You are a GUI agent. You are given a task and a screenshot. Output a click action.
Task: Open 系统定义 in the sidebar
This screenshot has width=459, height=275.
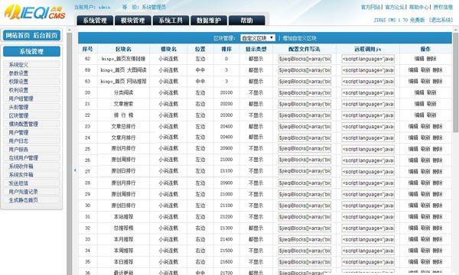(x=18, y=65)
